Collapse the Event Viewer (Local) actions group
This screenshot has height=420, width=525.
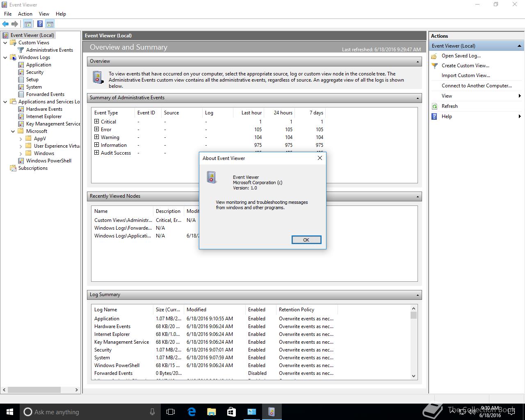tap(519, 46)
